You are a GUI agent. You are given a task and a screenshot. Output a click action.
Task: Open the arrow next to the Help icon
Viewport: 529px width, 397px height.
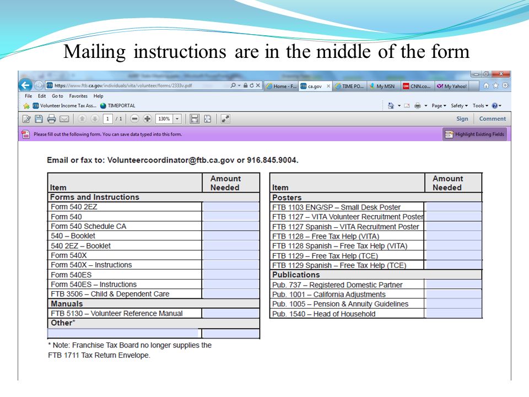pos(500,106)
